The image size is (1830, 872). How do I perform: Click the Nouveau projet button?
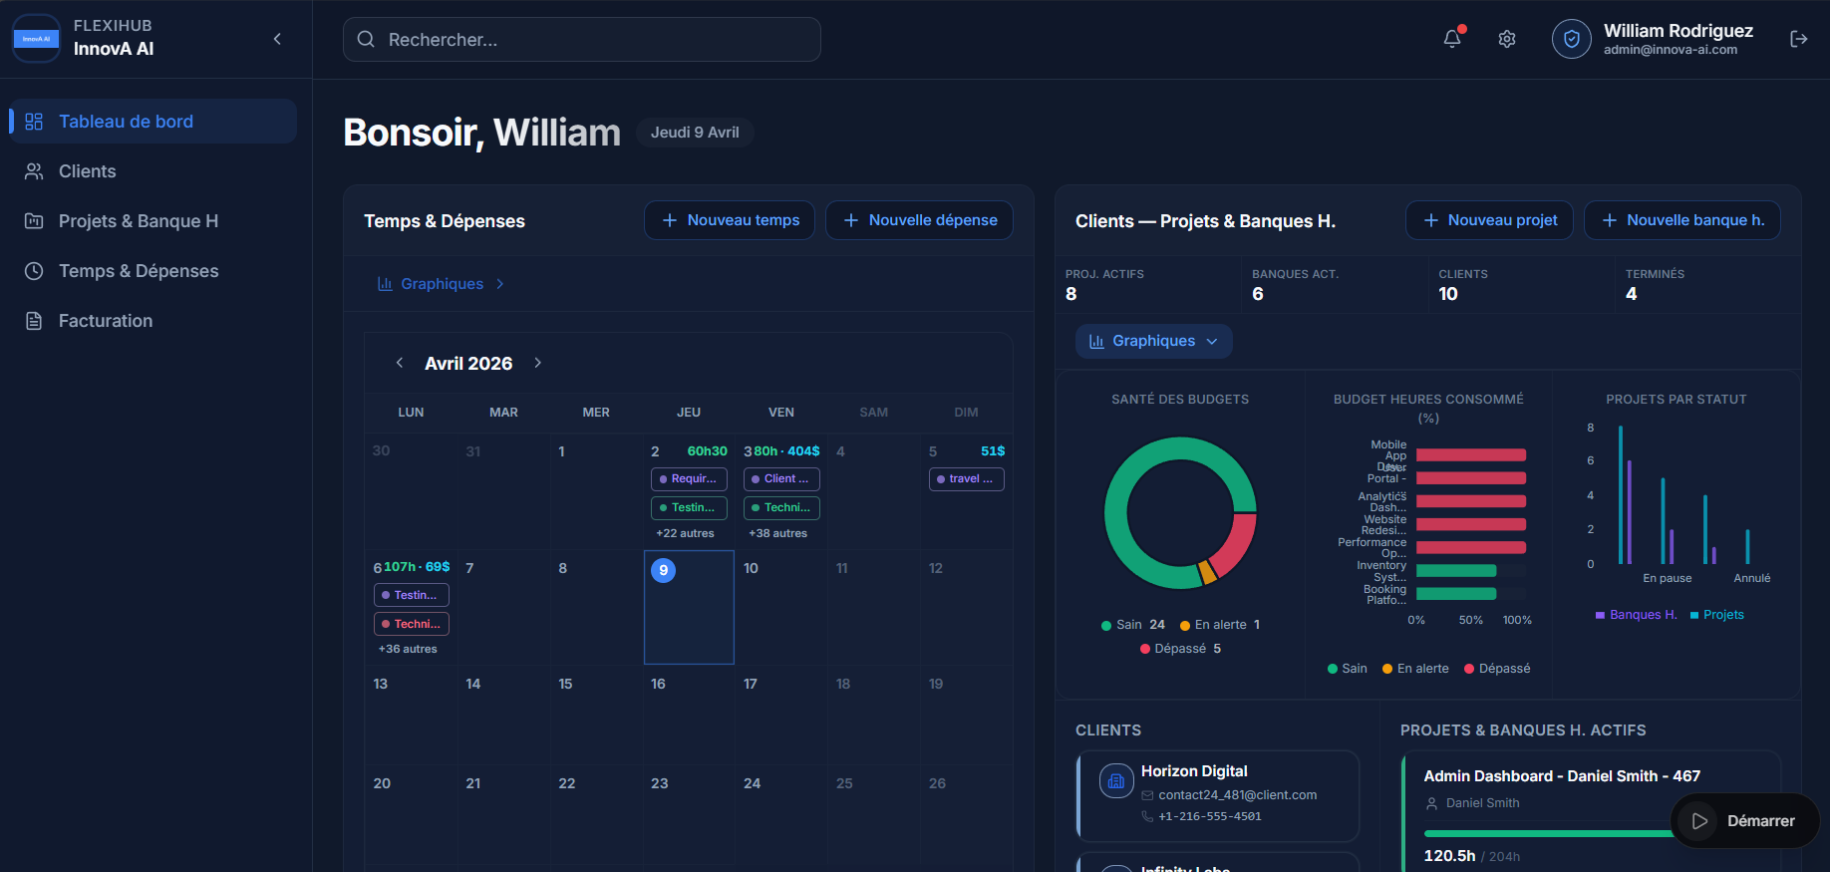pyautogui.click(x=1489, y=220)
